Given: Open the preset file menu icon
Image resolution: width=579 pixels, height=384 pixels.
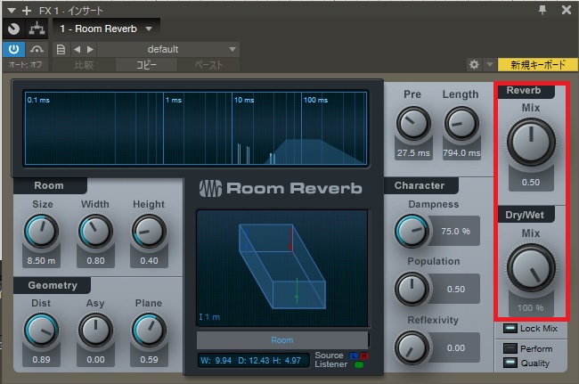Looking at the screenshot, I should [x=61, y=49].
